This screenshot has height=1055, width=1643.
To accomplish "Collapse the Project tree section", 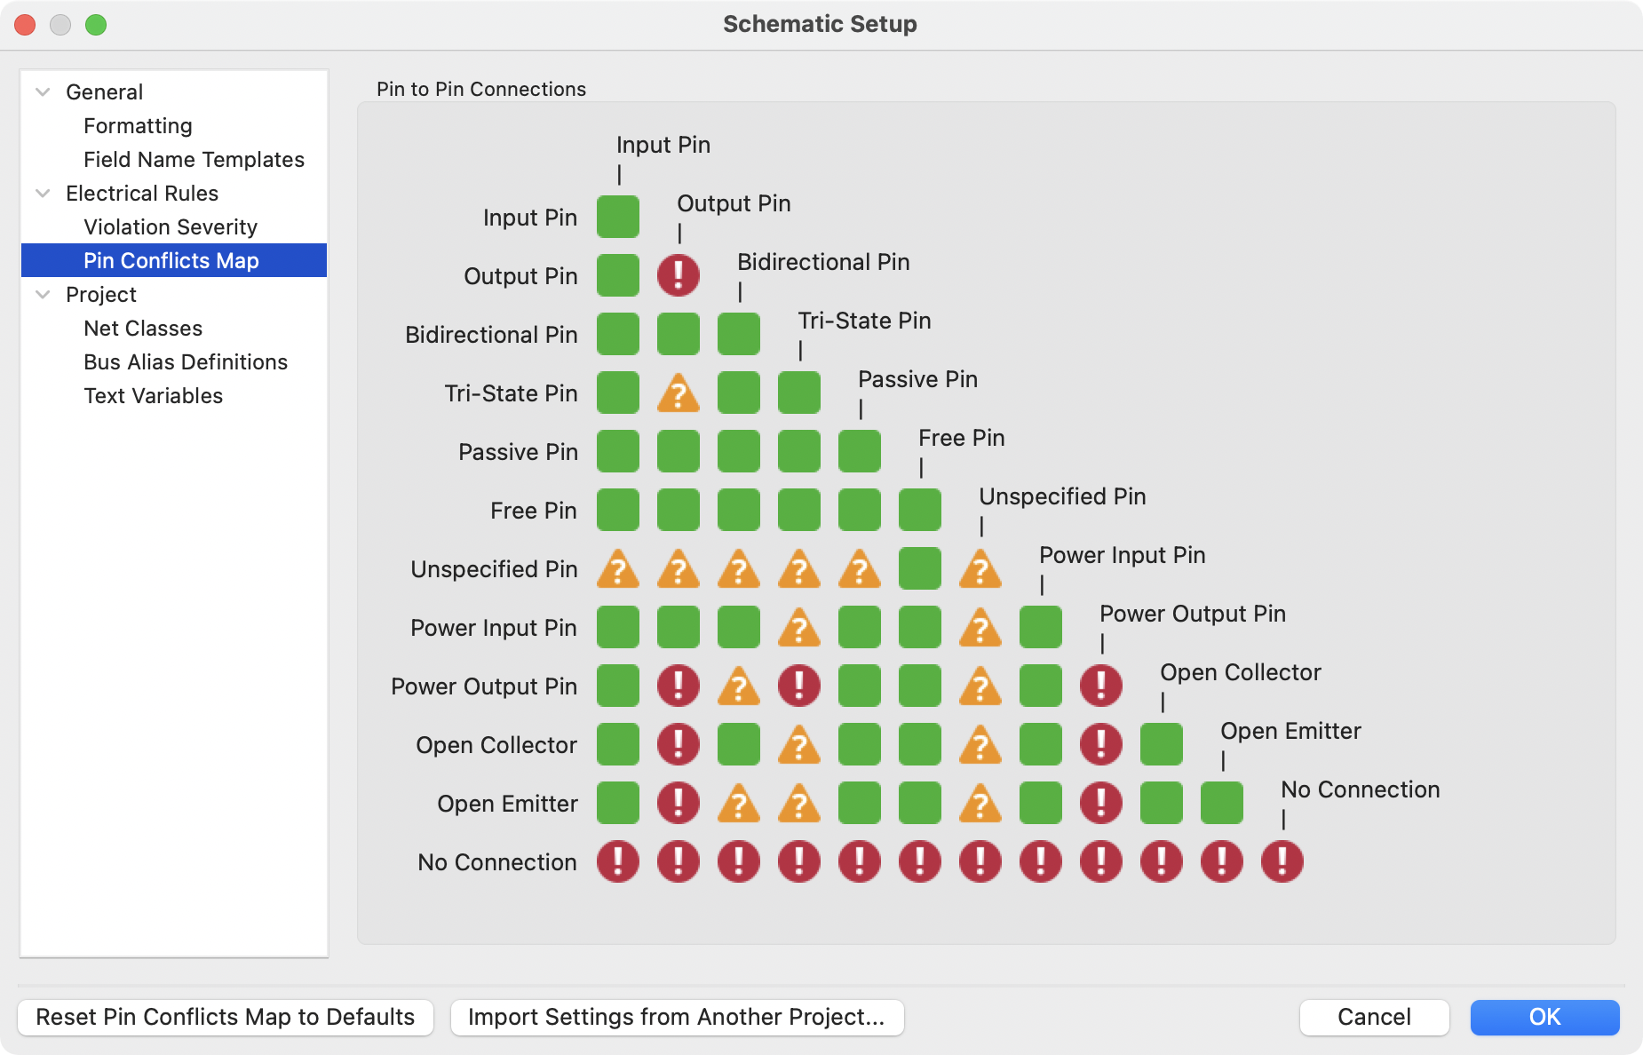I will coord(43,295).
